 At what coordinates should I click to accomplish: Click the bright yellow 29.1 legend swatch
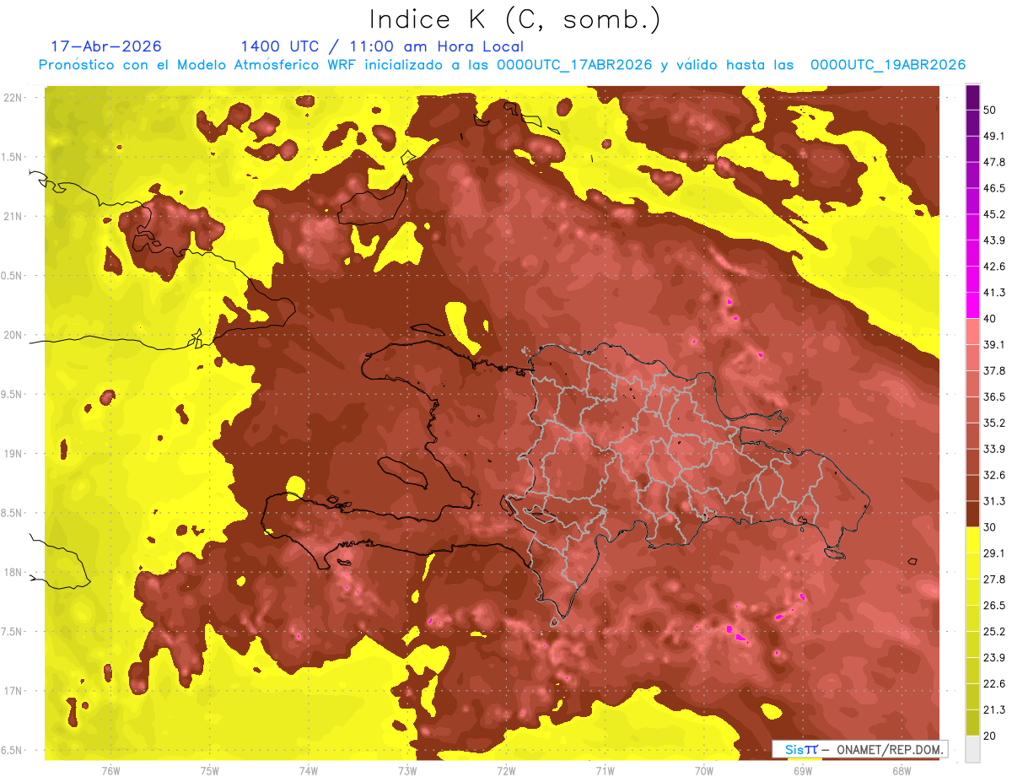pos(972,540)
